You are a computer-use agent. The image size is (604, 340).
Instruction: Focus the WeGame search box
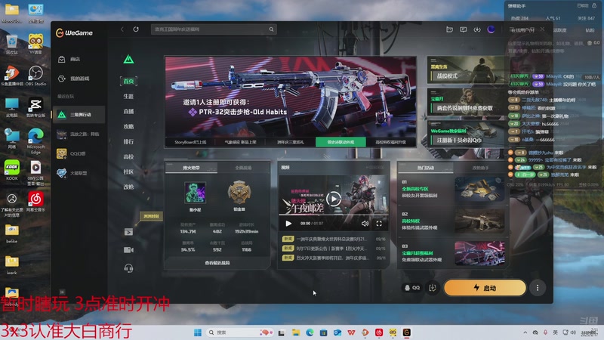(214, 29)
